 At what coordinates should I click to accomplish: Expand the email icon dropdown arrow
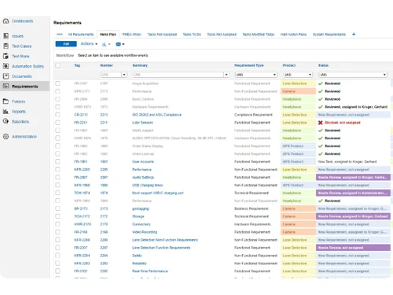123,44
